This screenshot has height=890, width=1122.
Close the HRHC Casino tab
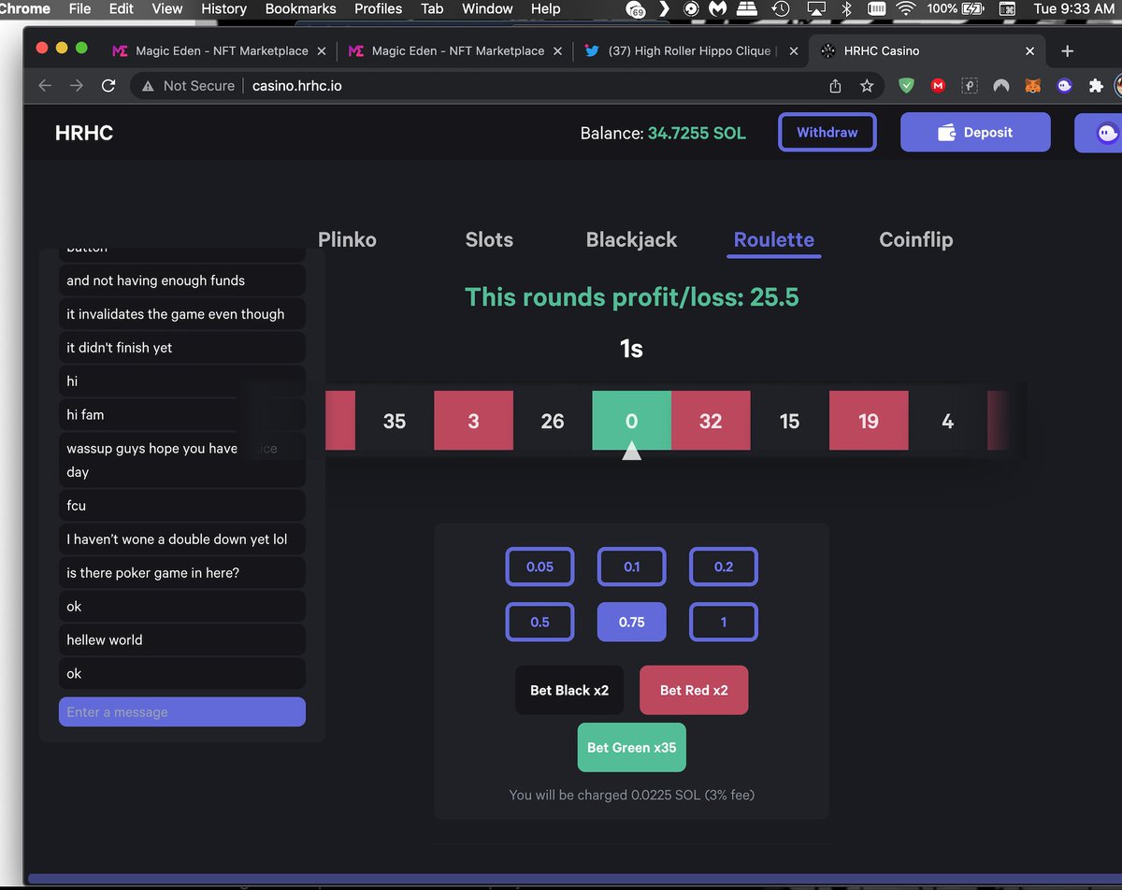(1030, 51)
